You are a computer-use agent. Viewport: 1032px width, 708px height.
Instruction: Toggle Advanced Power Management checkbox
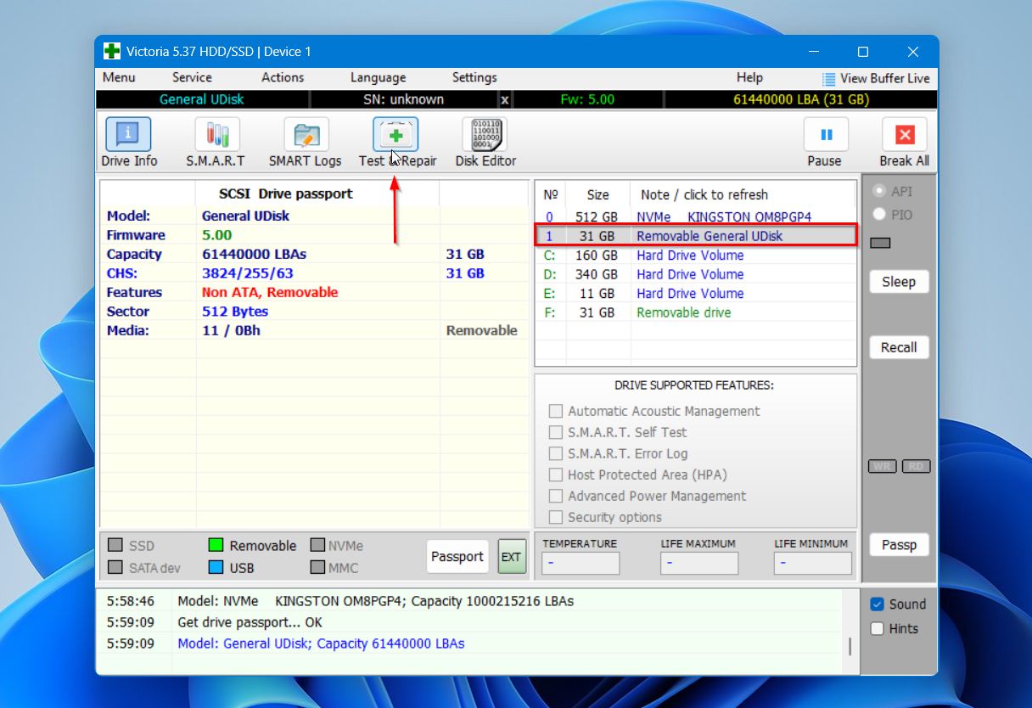coord(556,496)
